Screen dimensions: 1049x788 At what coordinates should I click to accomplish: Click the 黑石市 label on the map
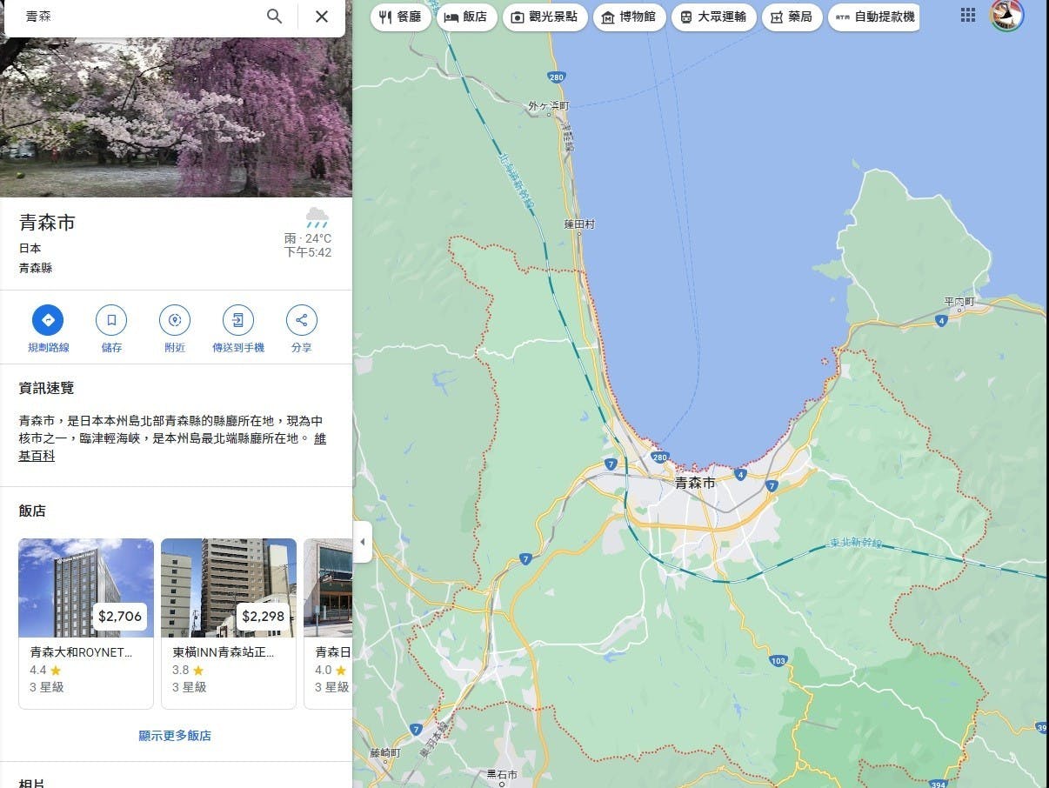(x=502, y=774)
